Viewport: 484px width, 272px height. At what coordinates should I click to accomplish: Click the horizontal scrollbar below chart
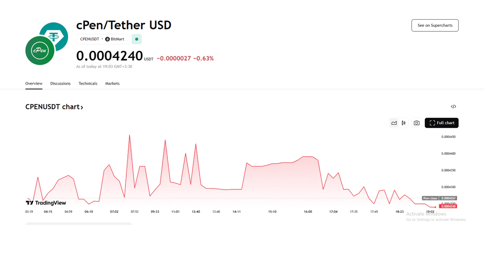point(79,224)
